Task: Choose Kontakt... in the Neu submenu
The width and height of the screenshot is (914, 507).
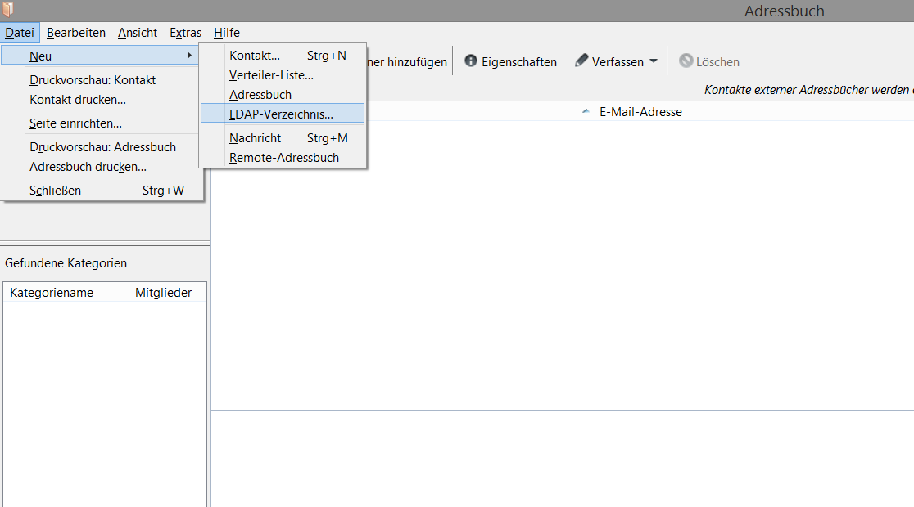Action: pos(255,56)
